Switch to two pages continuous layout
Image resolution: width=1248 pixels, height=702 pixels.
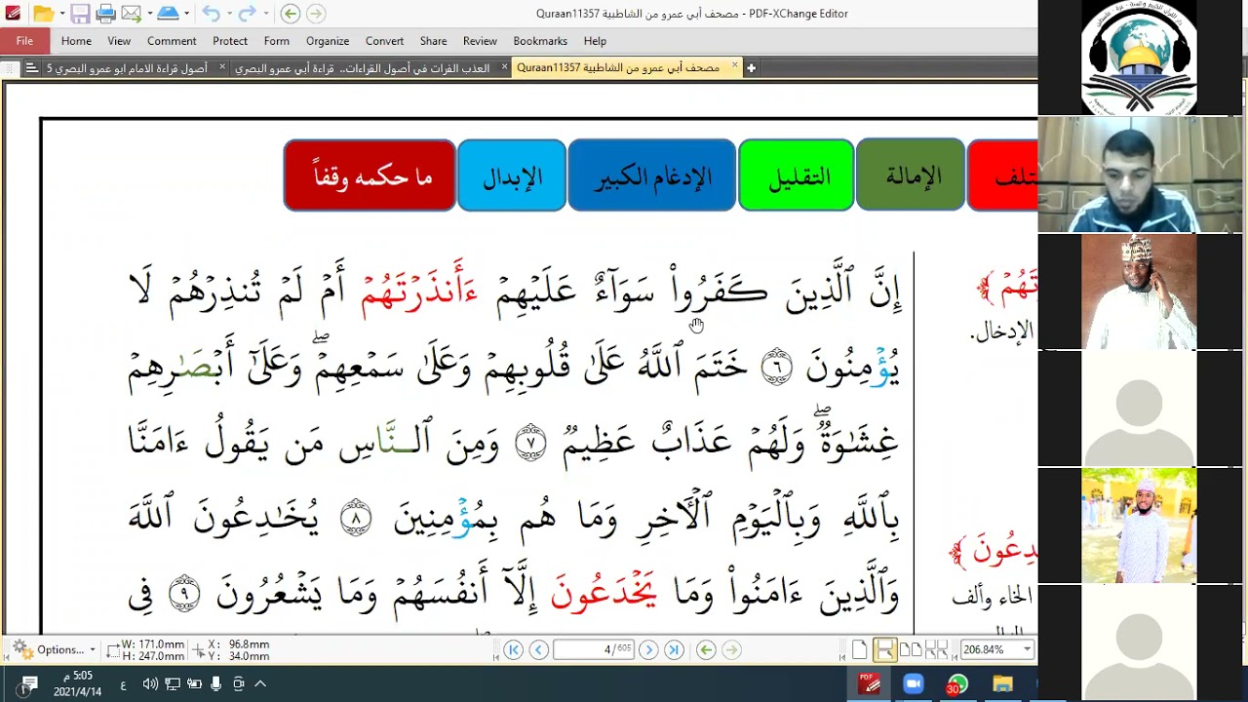(936, 650)
